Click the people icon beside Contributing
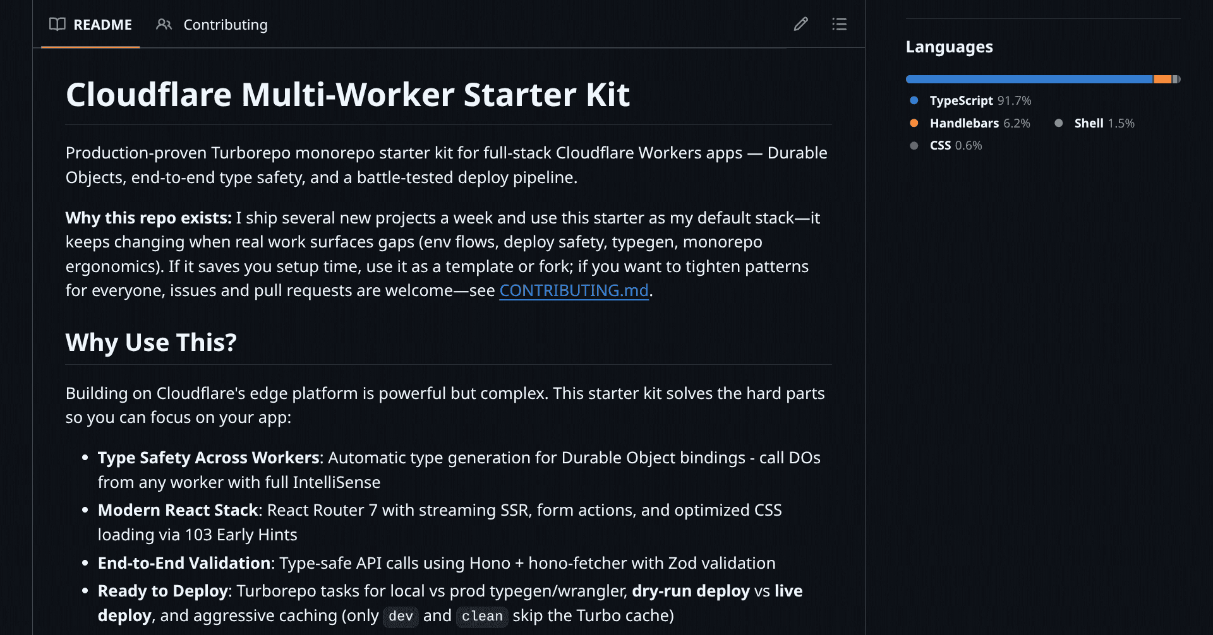 tap(164, 25)
